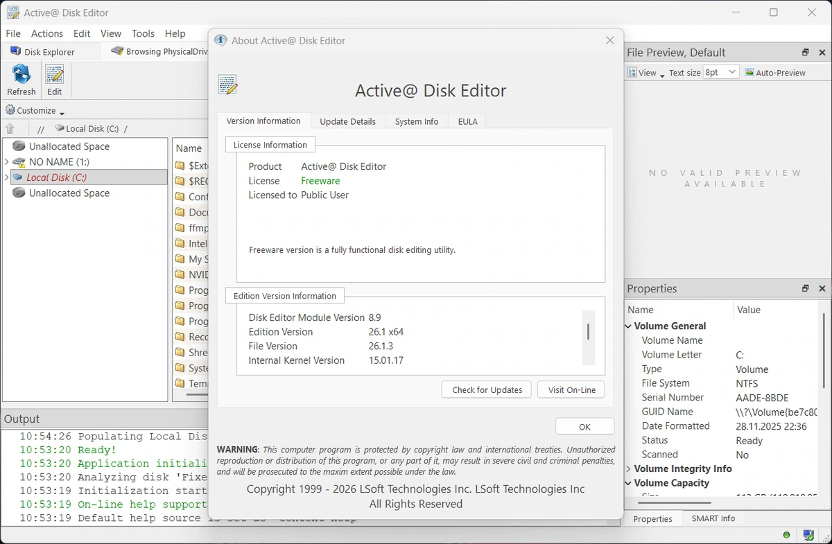Select the Version Information tab
This screenshot has width=832, height=544.
pyautogui.click(x=263, y=121)
